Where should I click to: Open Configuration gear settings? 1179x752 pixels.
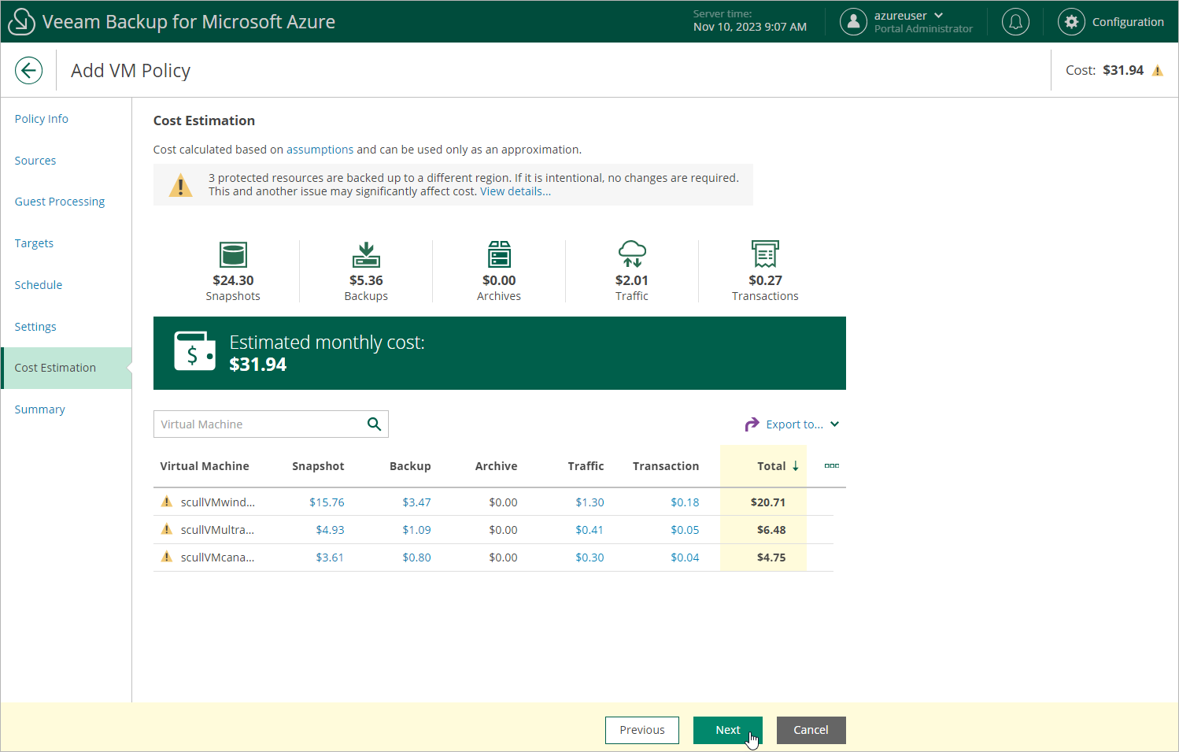tap(1071, 22)
